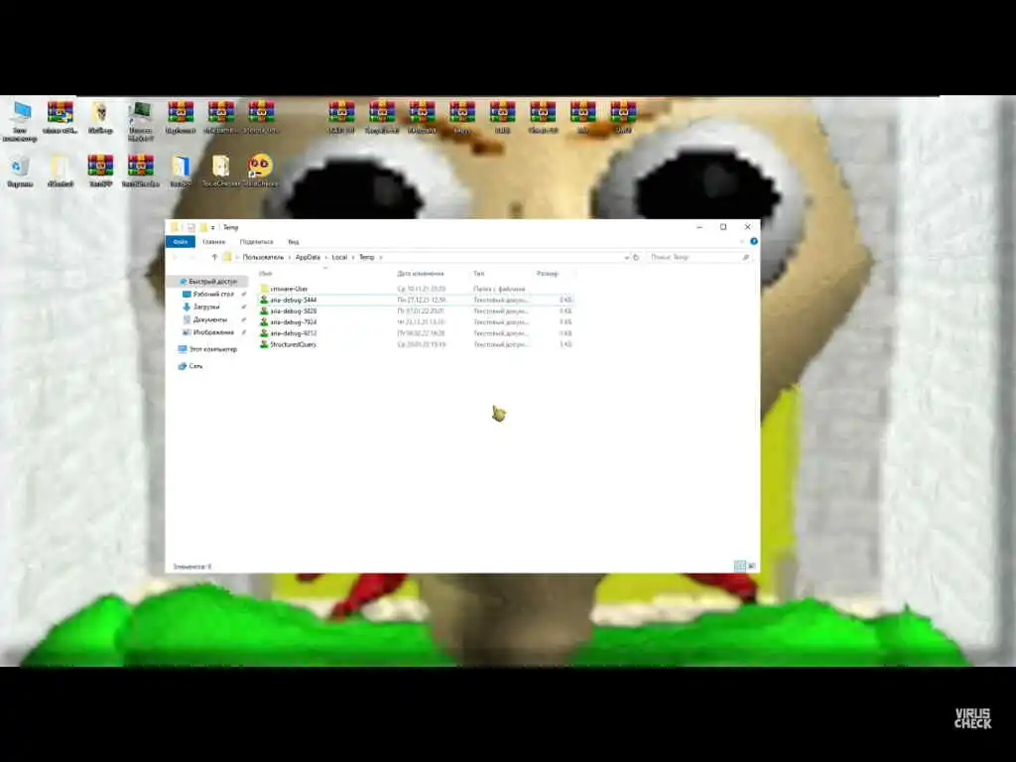The image size is (1016, 762).
Task: Open the Вид ribbon tab
Action: tap(294, 242)
